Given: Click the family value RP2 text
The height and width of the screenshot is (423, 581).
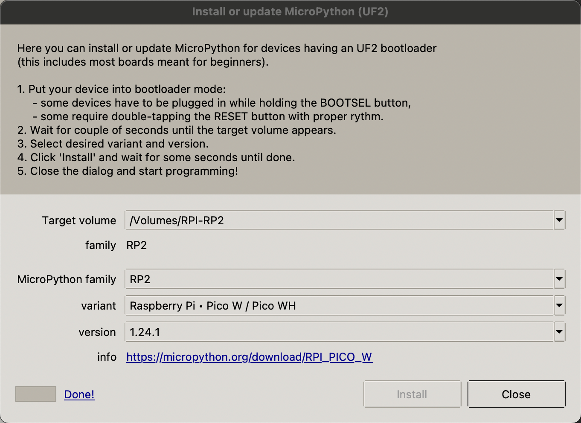Looking at the screenshot, I should pos(137,245).
